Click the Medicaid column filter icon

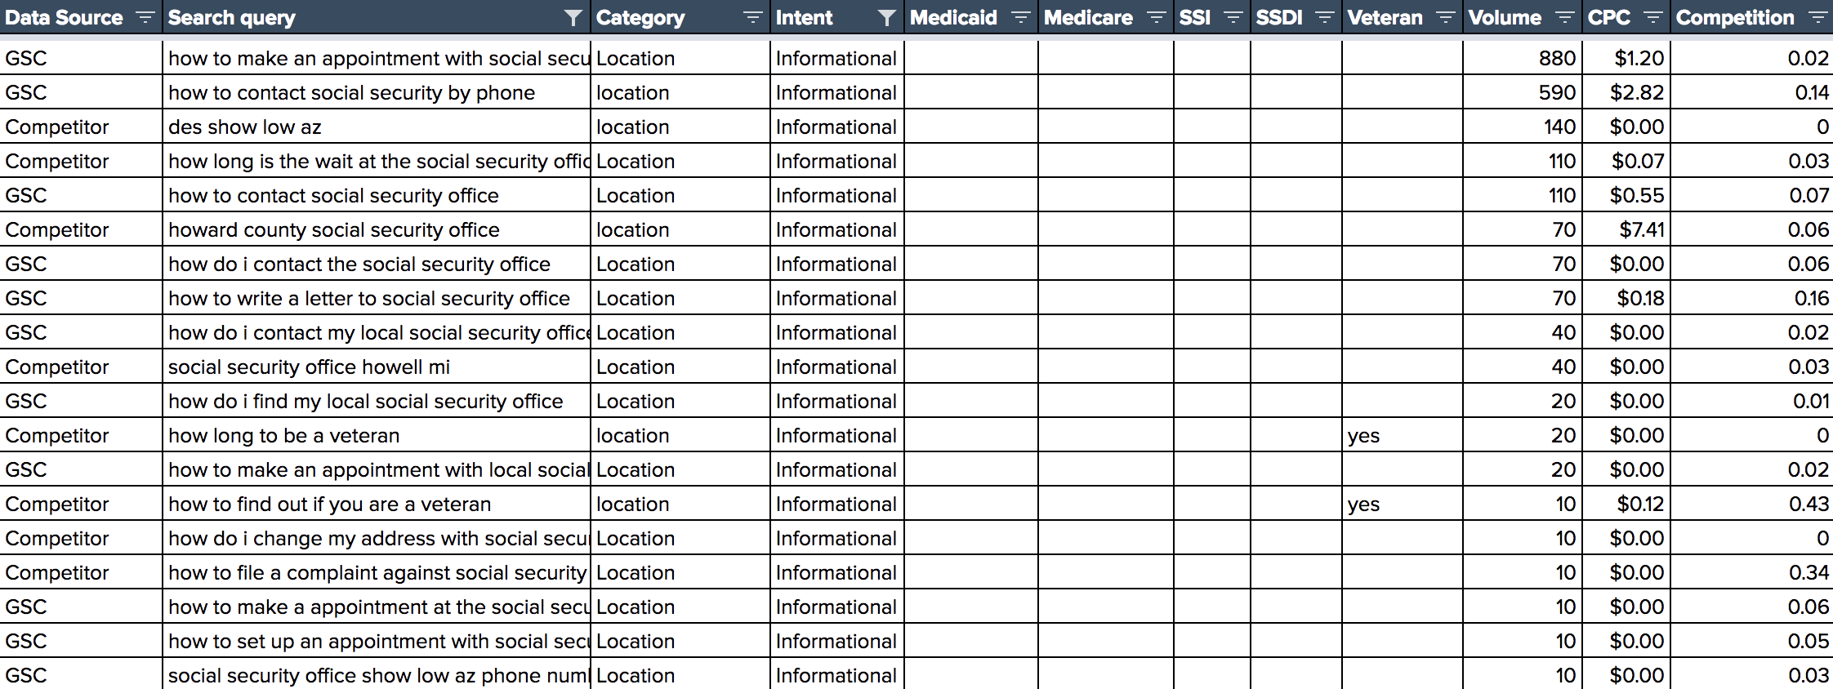[x=1020, y=17]
